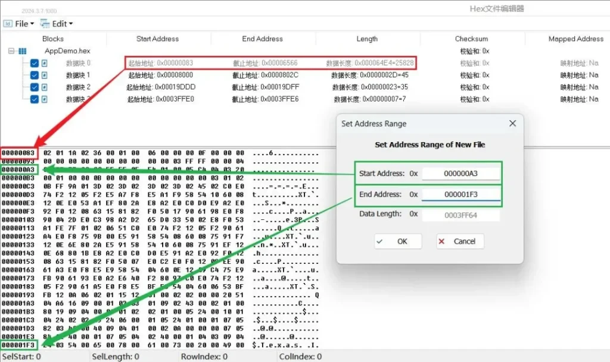Click the Start Address column header
This screenshot has height=362, width=610.
[x=157, y=39]
